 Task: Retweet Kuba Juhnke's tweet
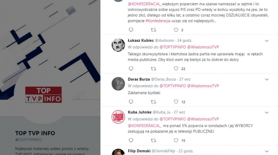[x=153, y=140]
